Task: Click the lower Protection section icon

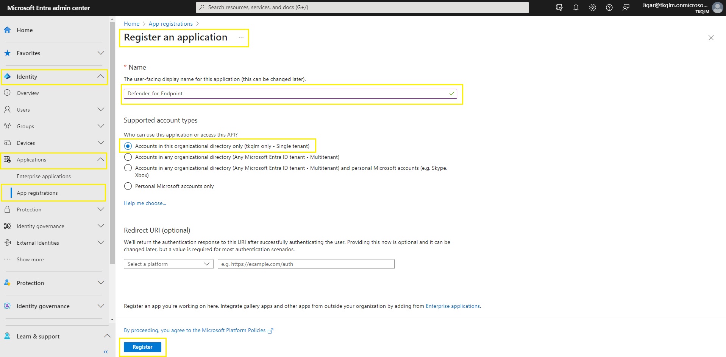Action: coord(7,282)
